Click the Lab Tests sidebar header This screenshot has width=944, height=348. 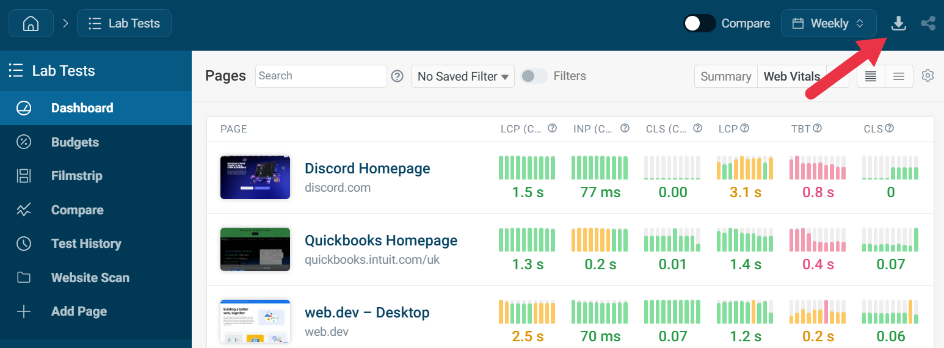[96, 71]
